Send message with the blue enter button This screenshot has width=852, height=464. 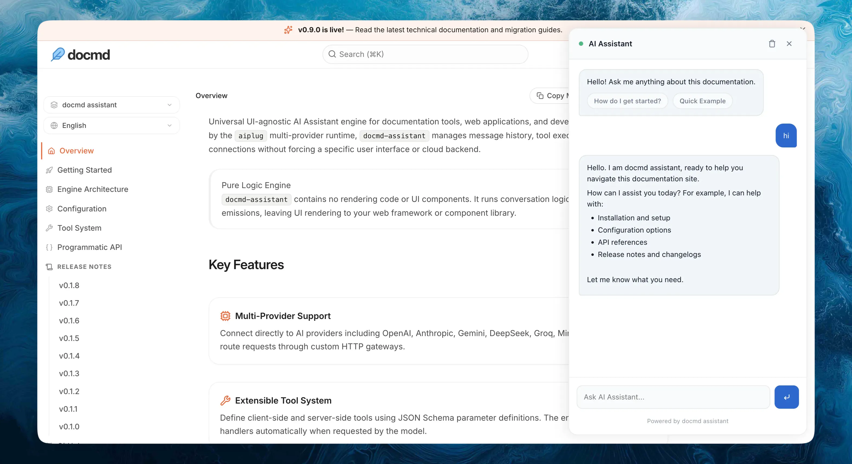click(x=786, y=397)
